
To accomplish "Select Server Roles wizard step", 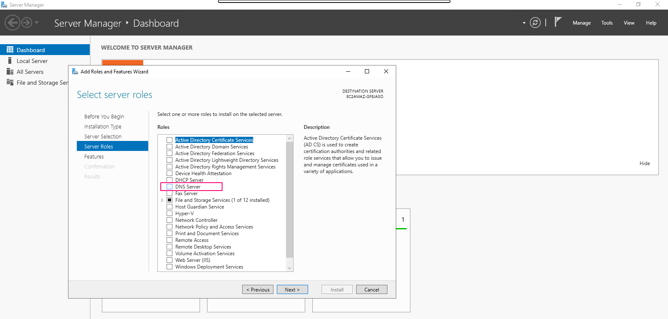I will coord(112,146).
